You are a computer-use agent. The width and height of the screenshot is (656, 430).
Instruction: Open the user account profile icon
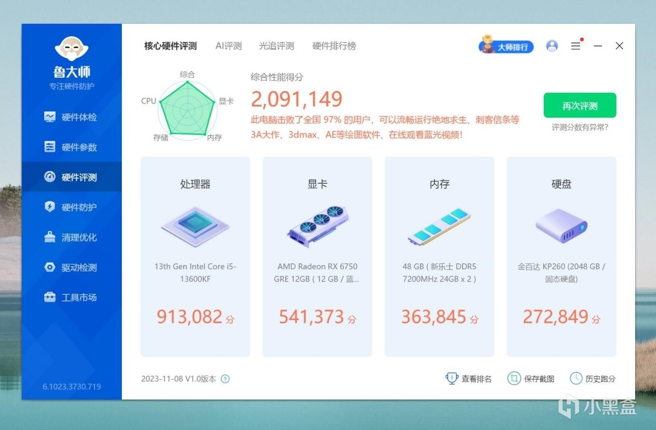(552, 46)
